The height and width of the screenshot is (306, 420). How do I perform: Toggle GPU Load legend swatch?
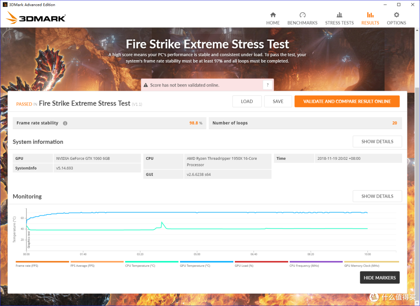point(261,262)
